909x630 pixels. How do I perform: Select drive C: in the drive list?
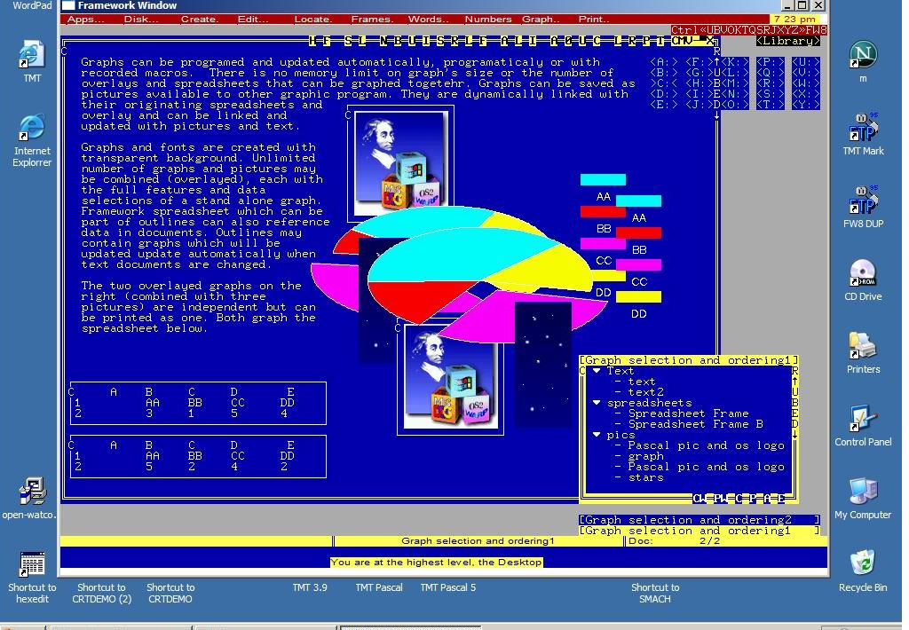coord(664,83)
